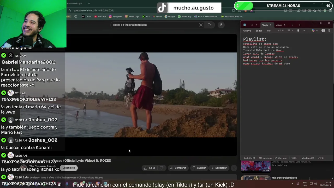
Task: Toggle the Con formato formatting mode
Action: tap(281, 158)
